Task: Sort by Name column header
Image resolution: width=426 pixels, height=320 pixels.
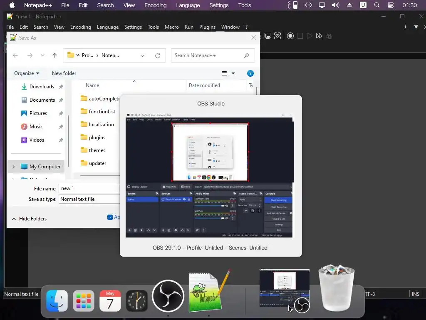Action: (x=92, y=85)
